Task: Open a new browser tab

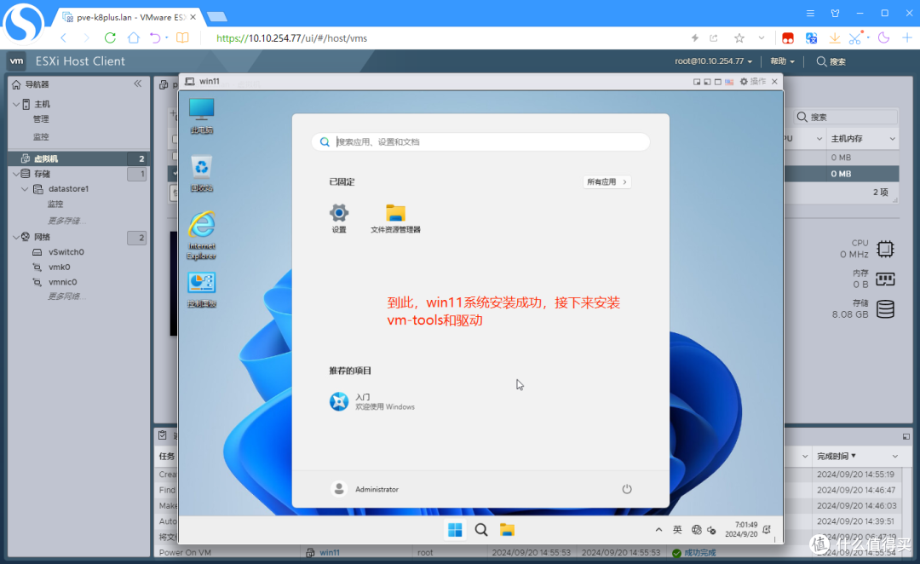Action: coord(216,16)
